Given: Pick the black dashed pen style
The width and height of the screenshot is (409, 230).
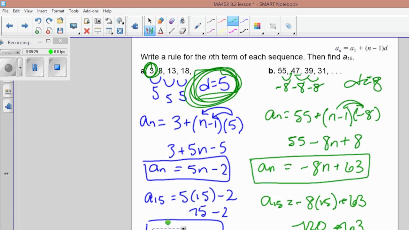Looking at the screenshot, I should 244,31.
